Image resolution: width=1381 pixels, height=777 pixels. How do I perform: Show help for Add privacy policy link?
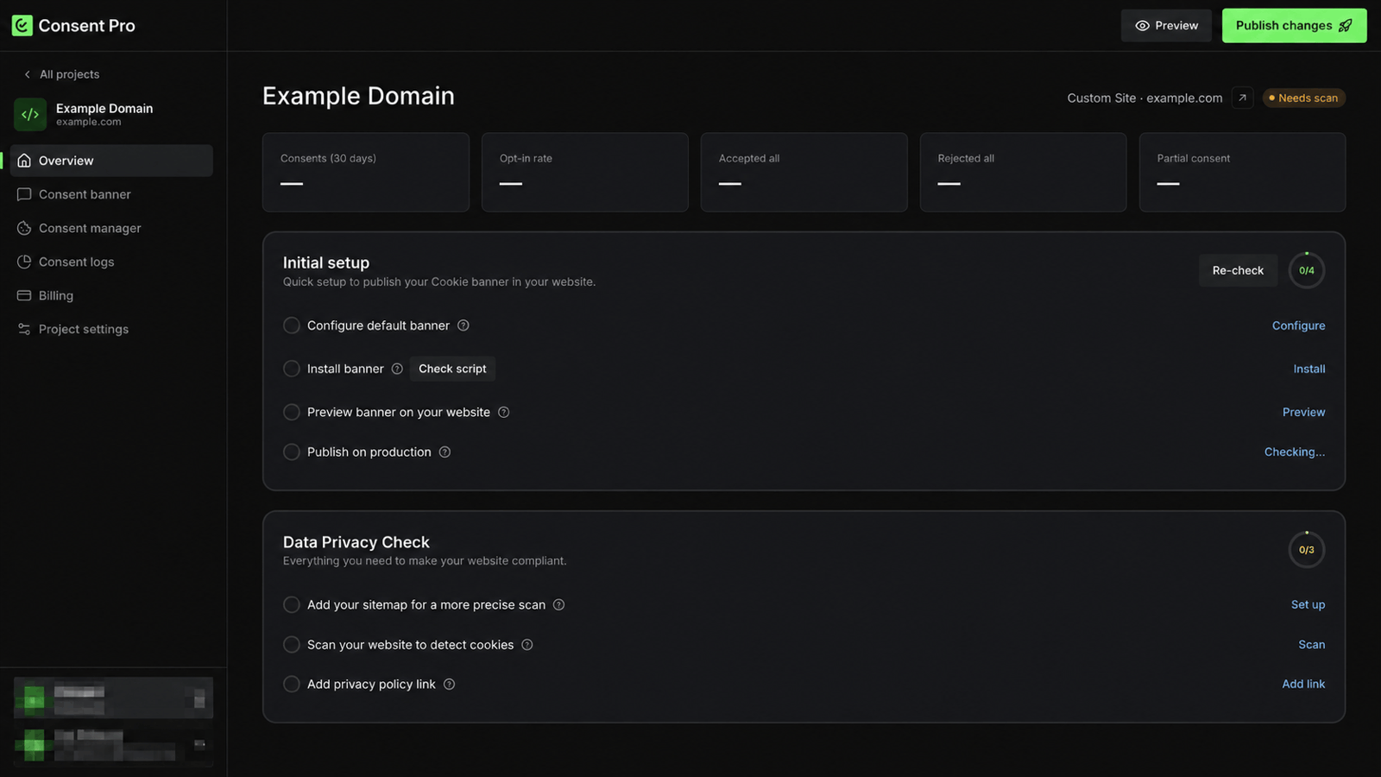[x=449, y=685]
